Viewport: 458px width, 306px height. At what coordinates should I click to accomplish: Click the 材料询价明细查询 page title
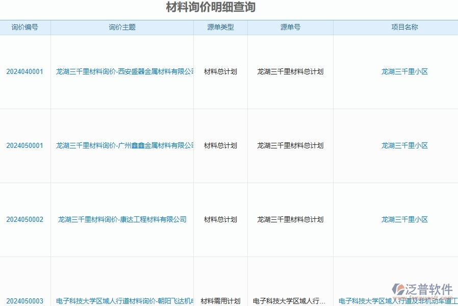(210, 8)
